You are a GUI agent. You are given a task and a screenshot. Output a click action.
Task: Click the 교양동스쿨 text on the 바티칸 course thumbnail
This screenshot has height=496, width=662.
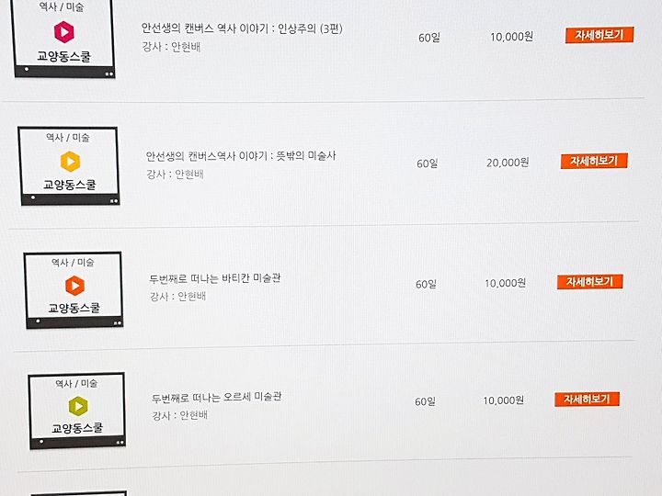click(74, 308)
